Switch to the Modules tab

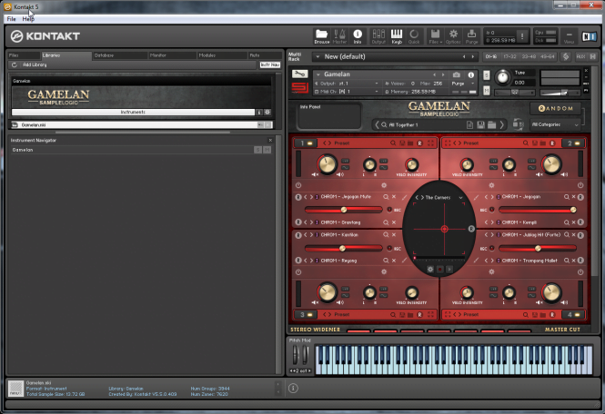[222, 55]
